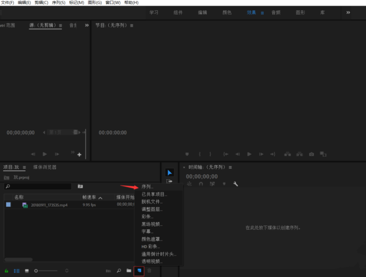Select the 20180911_173535.mp4 clip
366x277 pixels.
50,205
